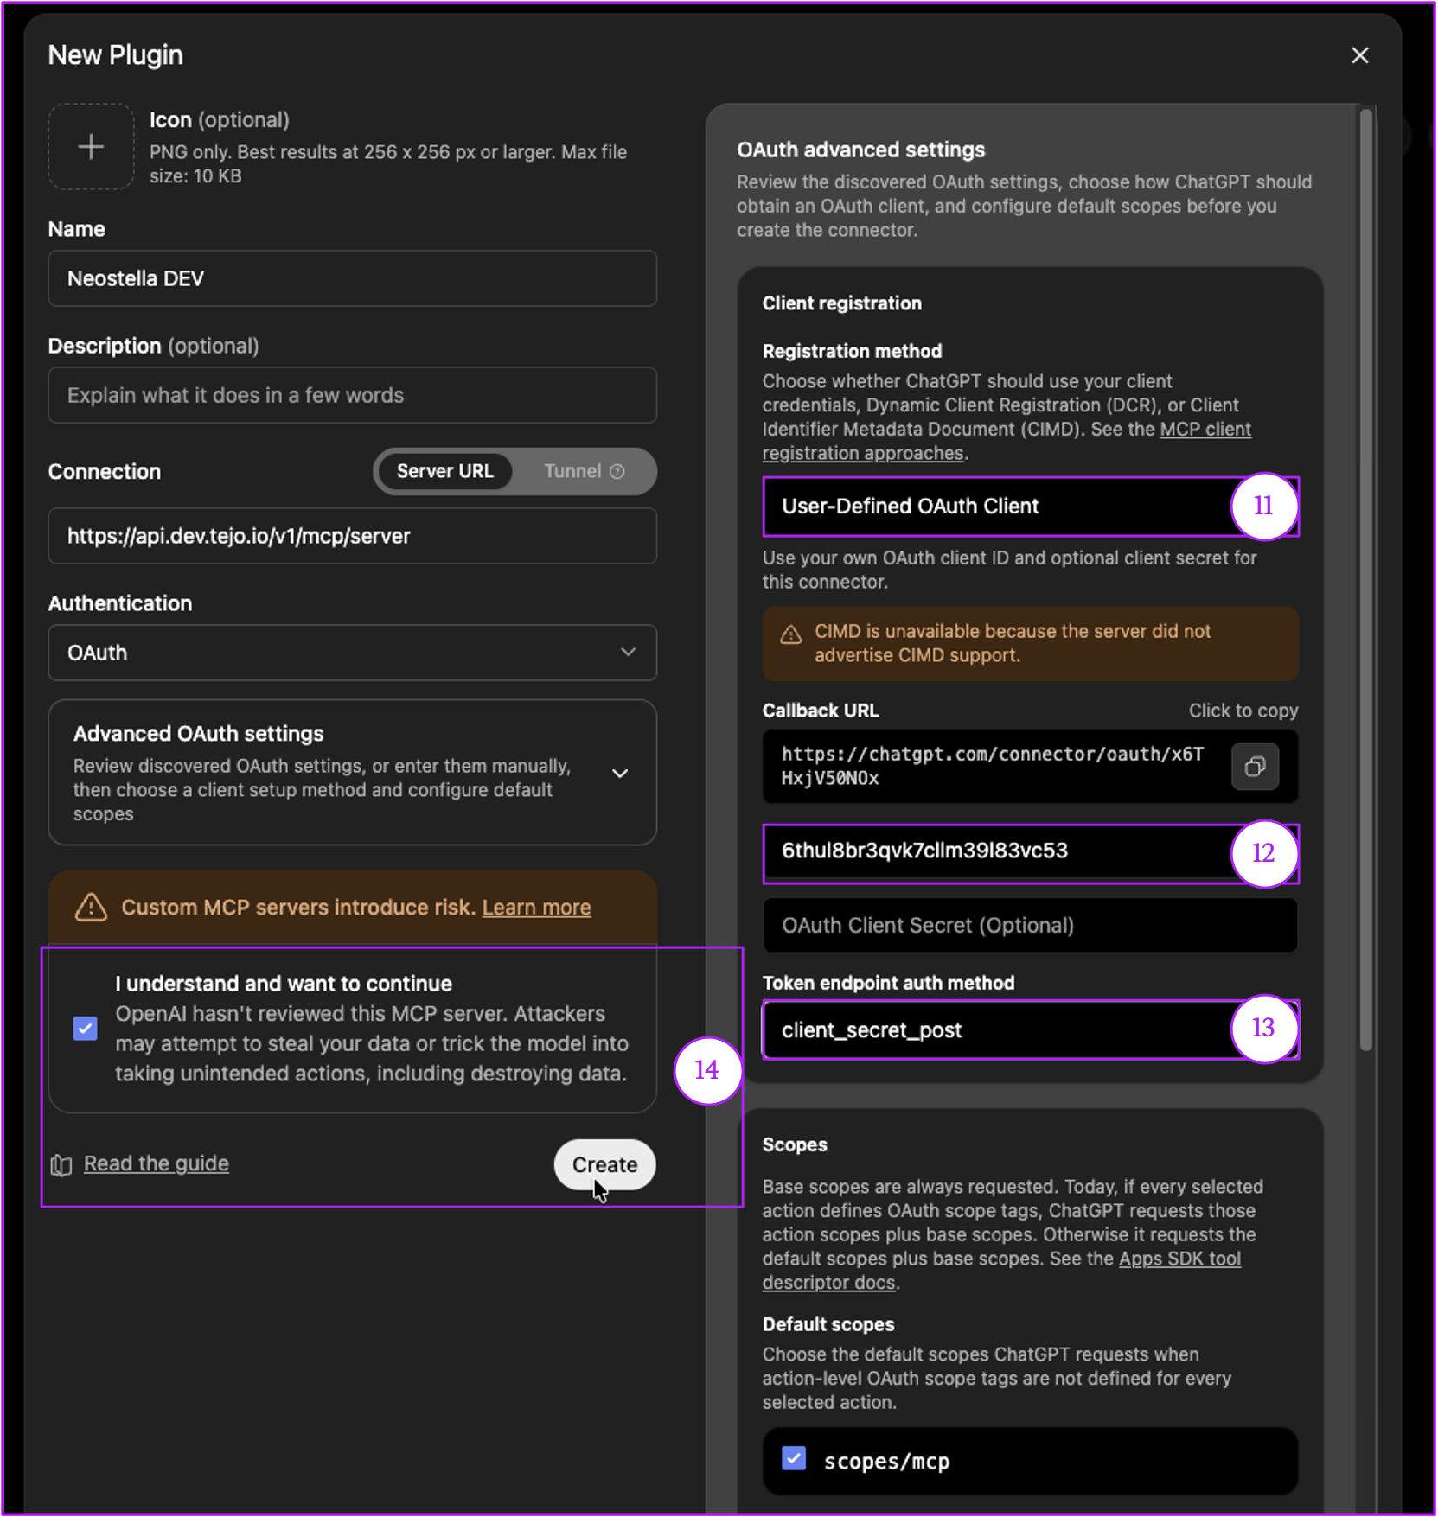This screenshot has width=1438, height=1517.
Task: Collapse the Advanced OAuth settings section
Action: pyautogui.click(x=620, y=773)
